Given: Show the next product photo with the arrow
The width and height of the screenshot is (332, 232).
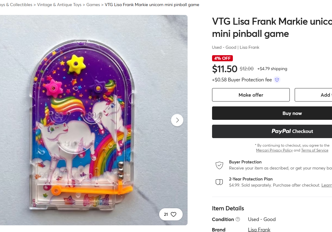Looking at the screenshot, I should pos(177,120).
